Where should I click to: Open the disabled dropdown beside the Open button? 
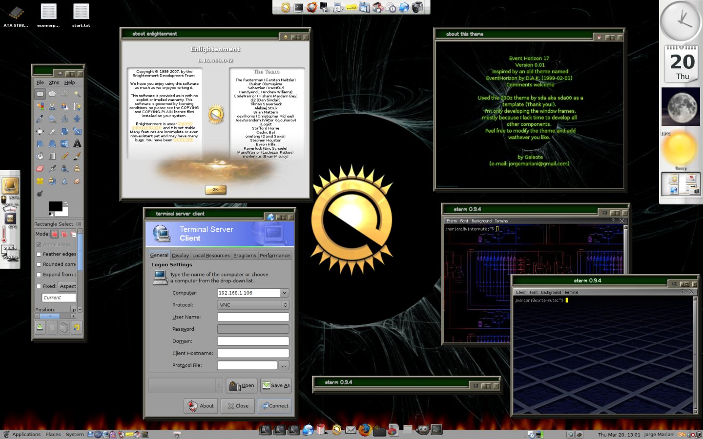coord(186,385)
